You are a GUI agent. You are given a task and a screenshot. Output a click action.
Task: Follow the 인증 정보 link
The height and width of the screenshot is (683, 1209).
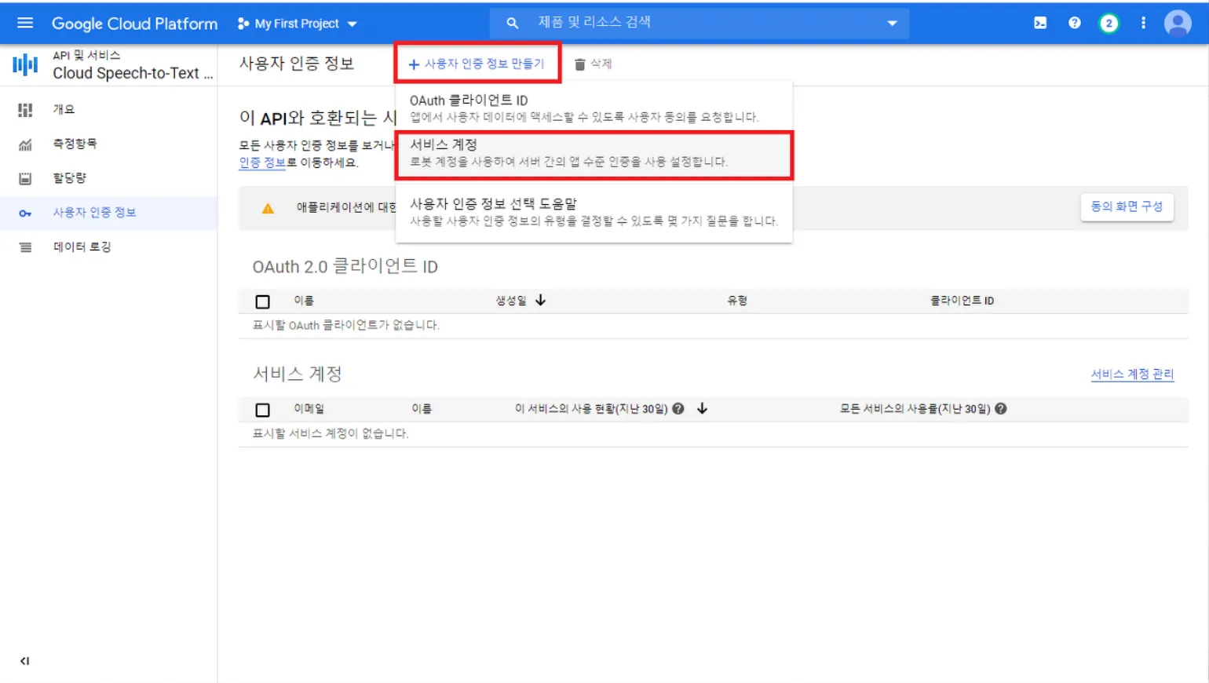[x=262, y=163]
